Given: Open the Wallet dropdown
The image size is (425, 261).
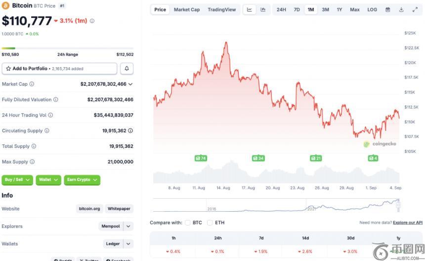Looking at the screenshot, I should [48, 180].
